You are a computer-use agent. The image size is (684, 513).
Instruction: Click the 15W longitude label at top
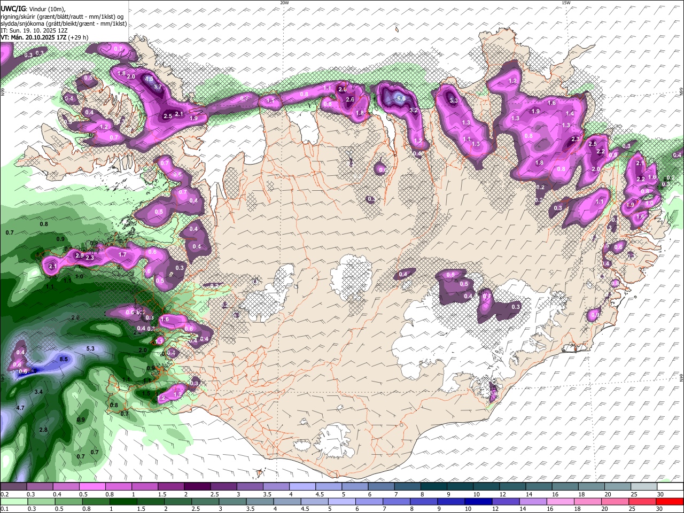point(566,3)
